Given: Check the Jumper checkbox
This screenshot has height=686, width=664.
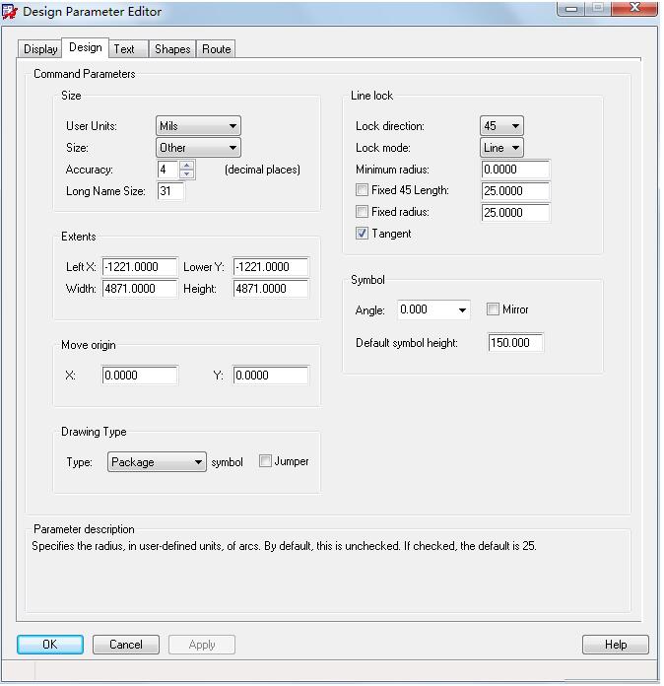Looking at the screenshot, I should (x=265, y=461).
